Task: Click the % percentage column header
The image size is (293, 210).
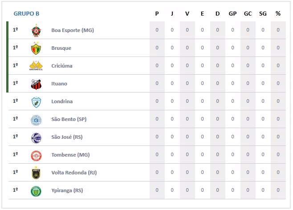Action: pos(278,13)
